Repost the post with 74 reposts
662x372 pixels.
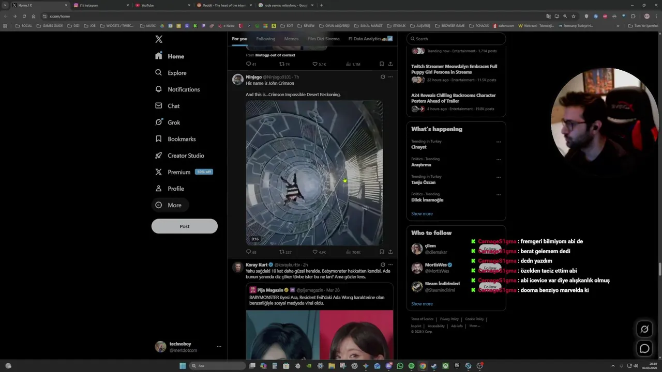tap(284, 64)
